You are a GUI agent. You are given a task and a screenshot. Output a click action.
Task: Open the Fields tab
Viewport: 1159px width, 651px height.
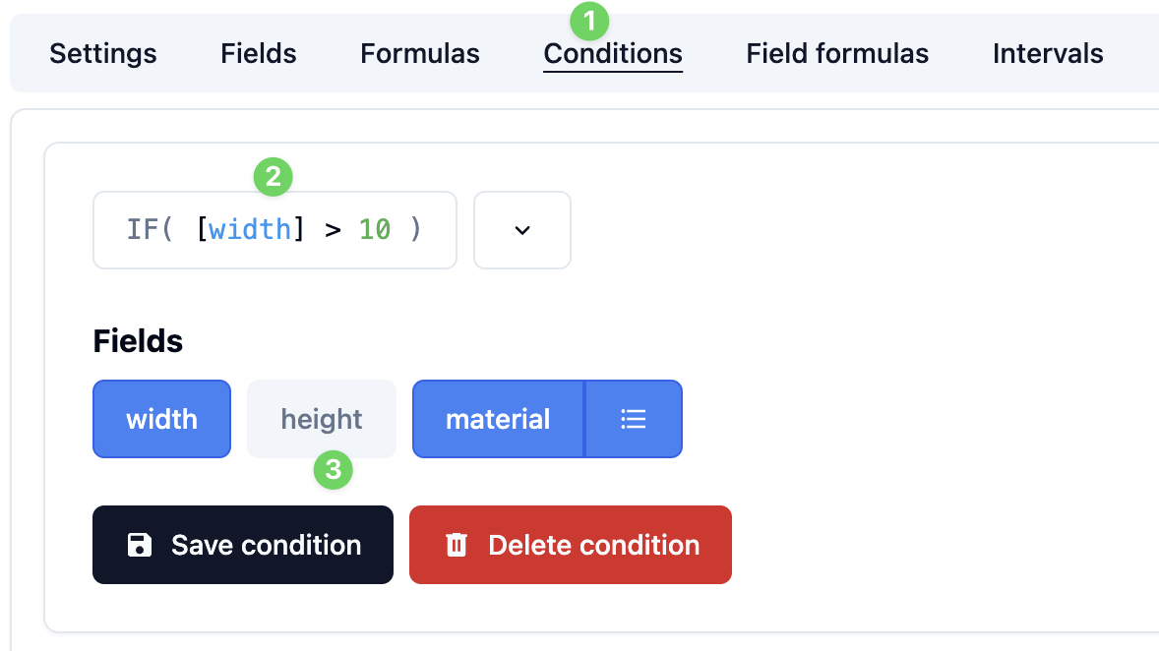click(258, 53)
